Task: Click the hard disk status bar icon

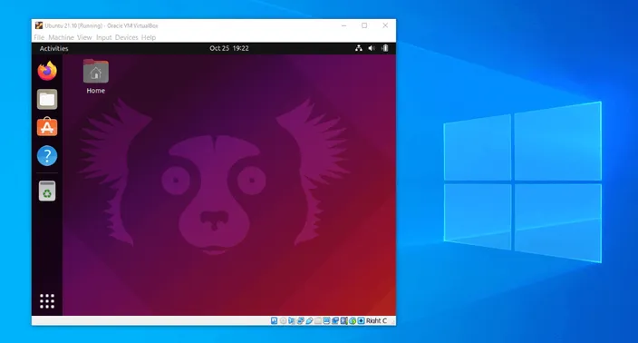Action: click(275, 320)
